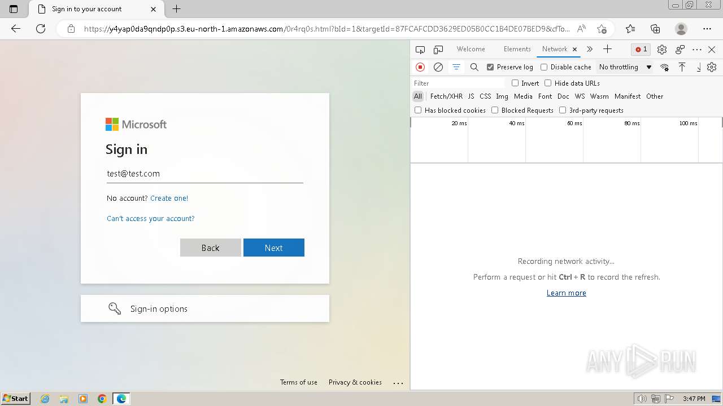
Task: Filter network requests by Img
Action: tap(502, 96)
